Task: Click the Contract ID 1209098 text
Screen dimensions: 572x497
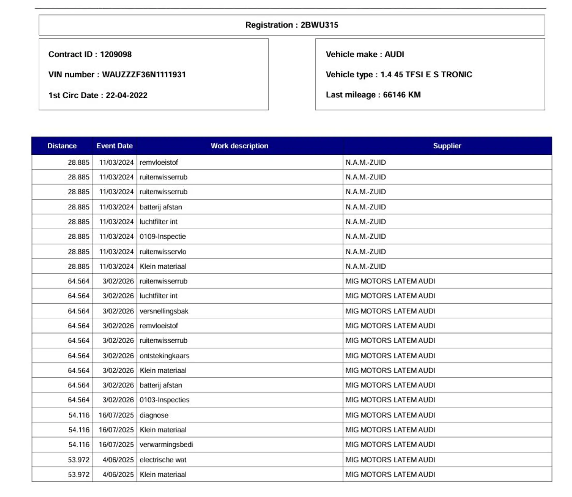Action: pos(90,54)
